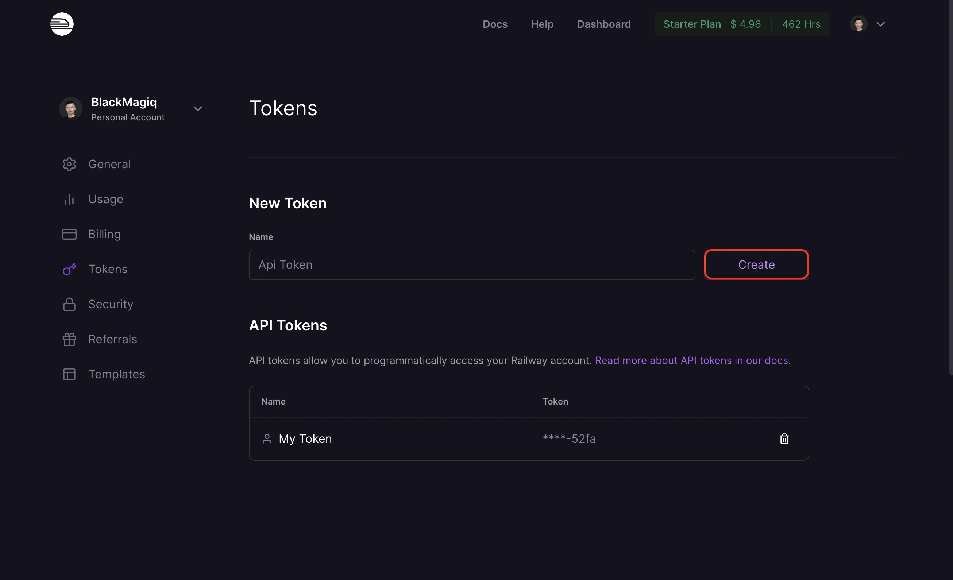
Task: Open the top-right profile menu chevron
Action: 881,24
